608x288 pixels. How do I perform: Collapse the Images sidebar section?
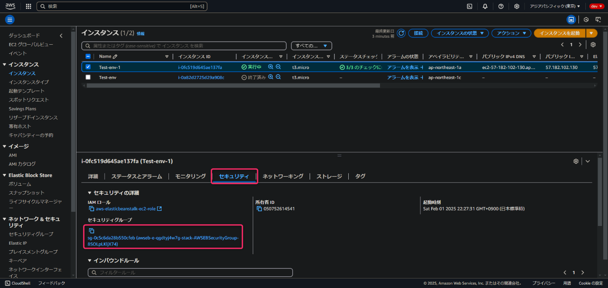[4, 146]
